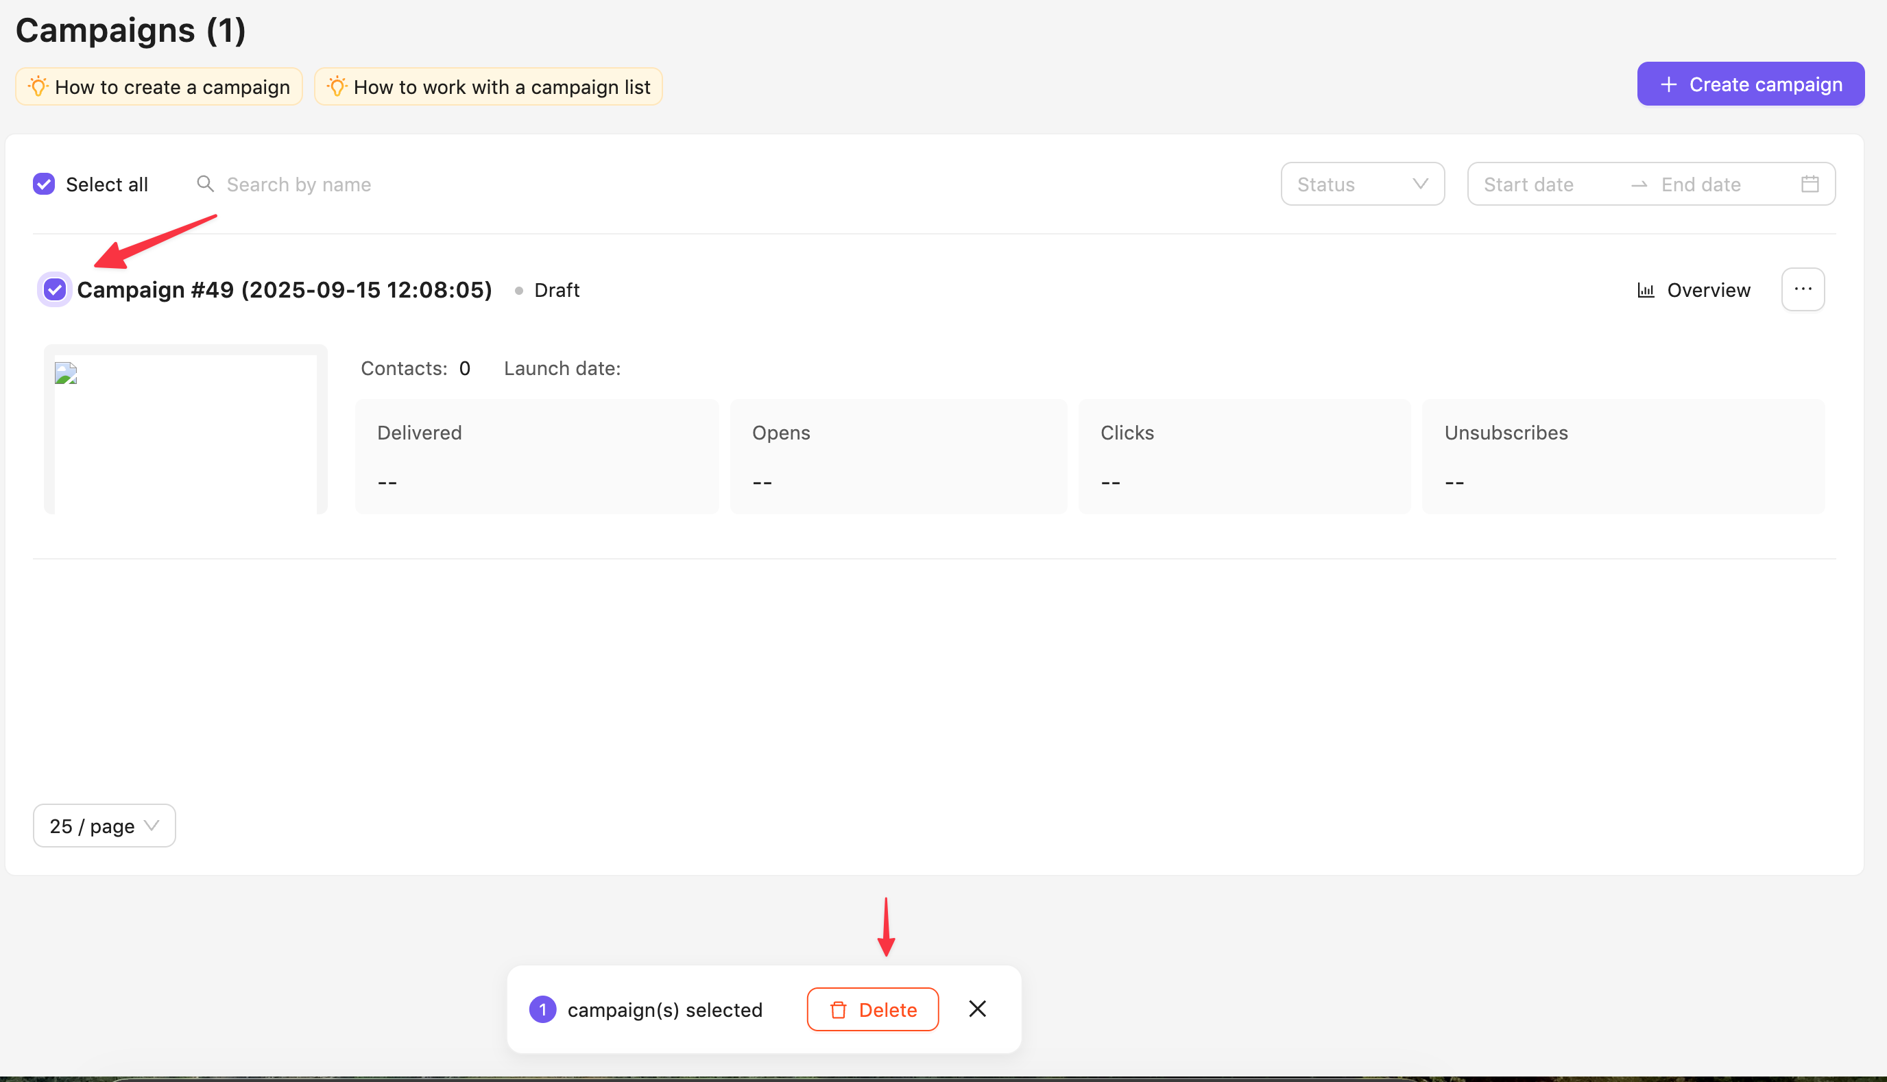
Task: Open How to work with a campaign list
Action: (501, 87)
